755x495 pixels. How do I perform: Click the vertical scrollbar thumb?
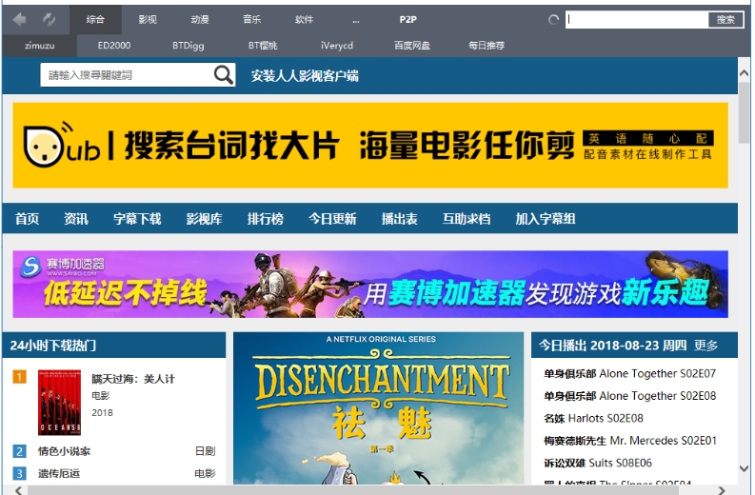coord(744,112)
